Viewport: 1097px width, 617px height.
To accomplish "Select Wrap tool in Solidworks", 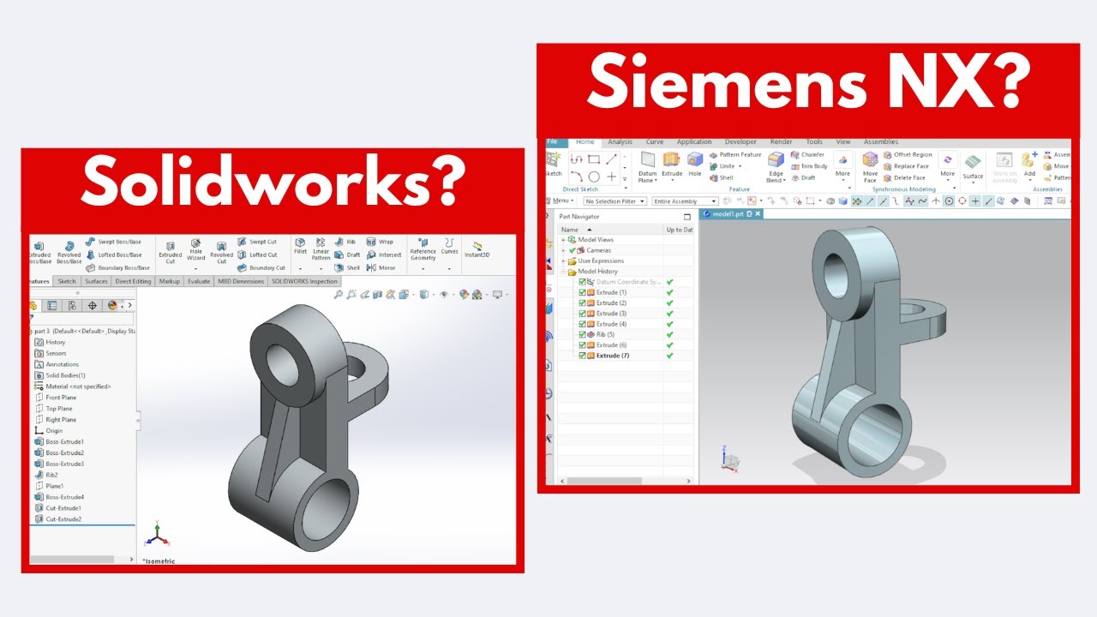I will [x=380, y=242].
